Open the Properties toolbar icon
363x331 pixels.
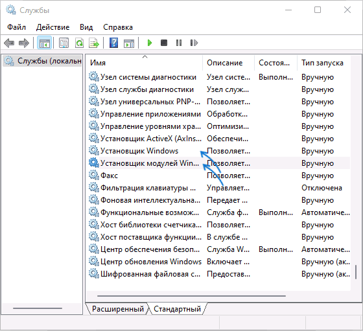click(64, 43)
